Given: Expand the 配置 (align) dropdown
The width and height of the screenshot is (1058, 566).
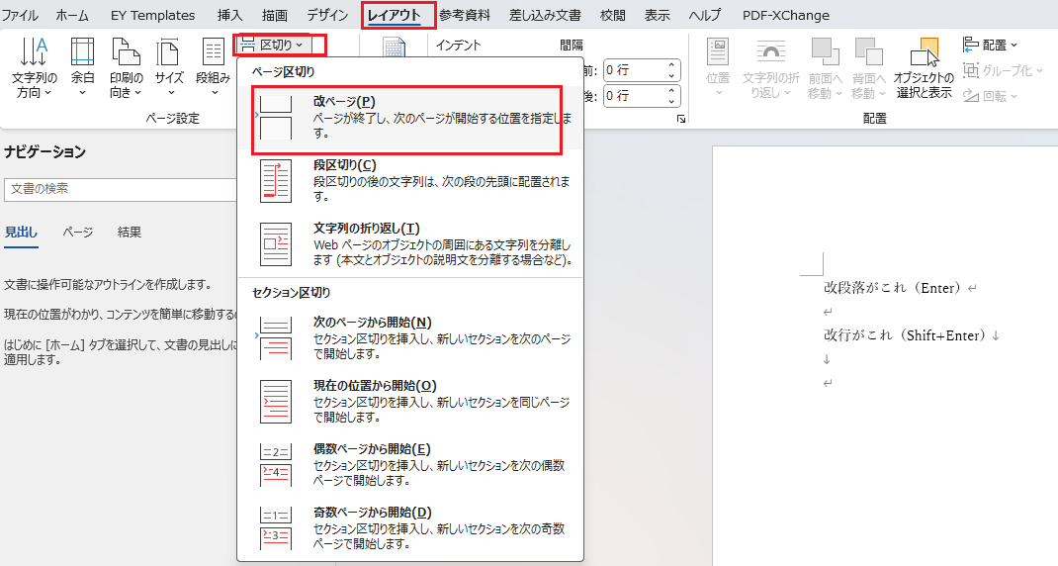Looking at the screenshot, I should pyautogui.click(x=990, y=45).
